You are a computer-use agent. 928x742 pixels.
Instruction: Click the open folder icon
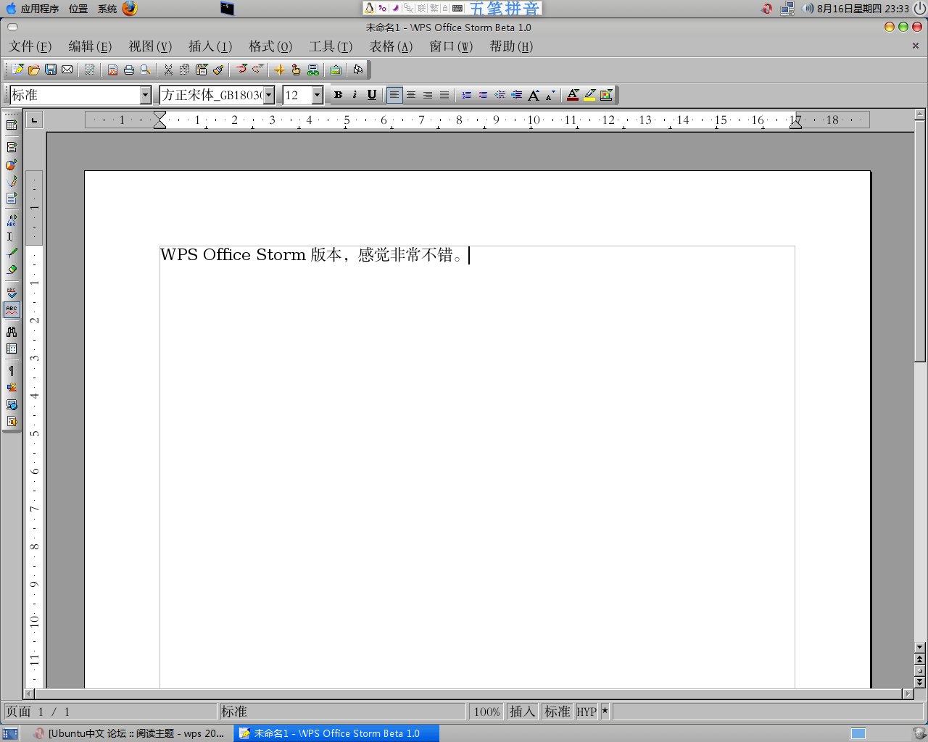coord(34,70)
